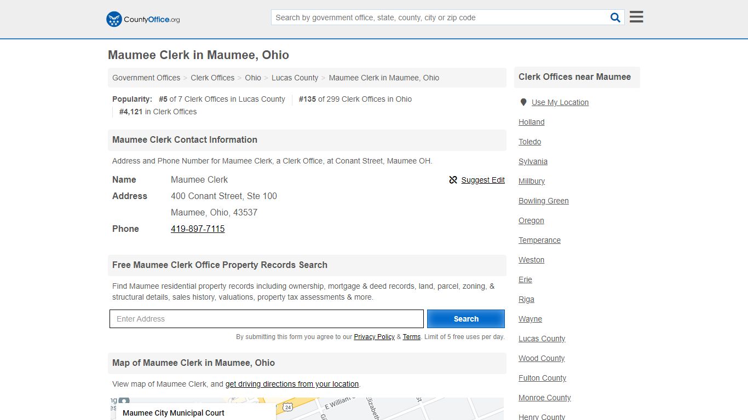Click the Maumee Clerk in Maumee, Ohio heading

tap(198, 55)
